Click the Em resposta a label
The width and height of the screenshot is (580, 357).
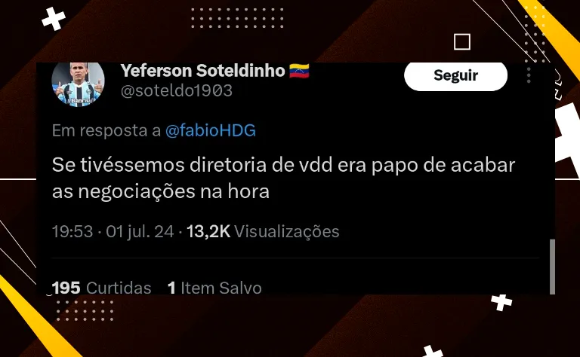point(106,130)
